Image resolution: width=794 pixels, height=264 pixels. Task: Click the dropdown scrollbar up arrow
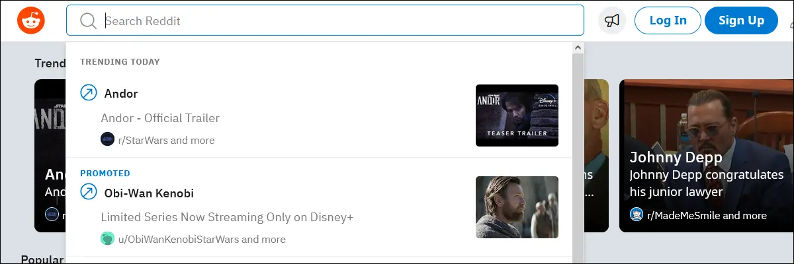pos(577,48)
